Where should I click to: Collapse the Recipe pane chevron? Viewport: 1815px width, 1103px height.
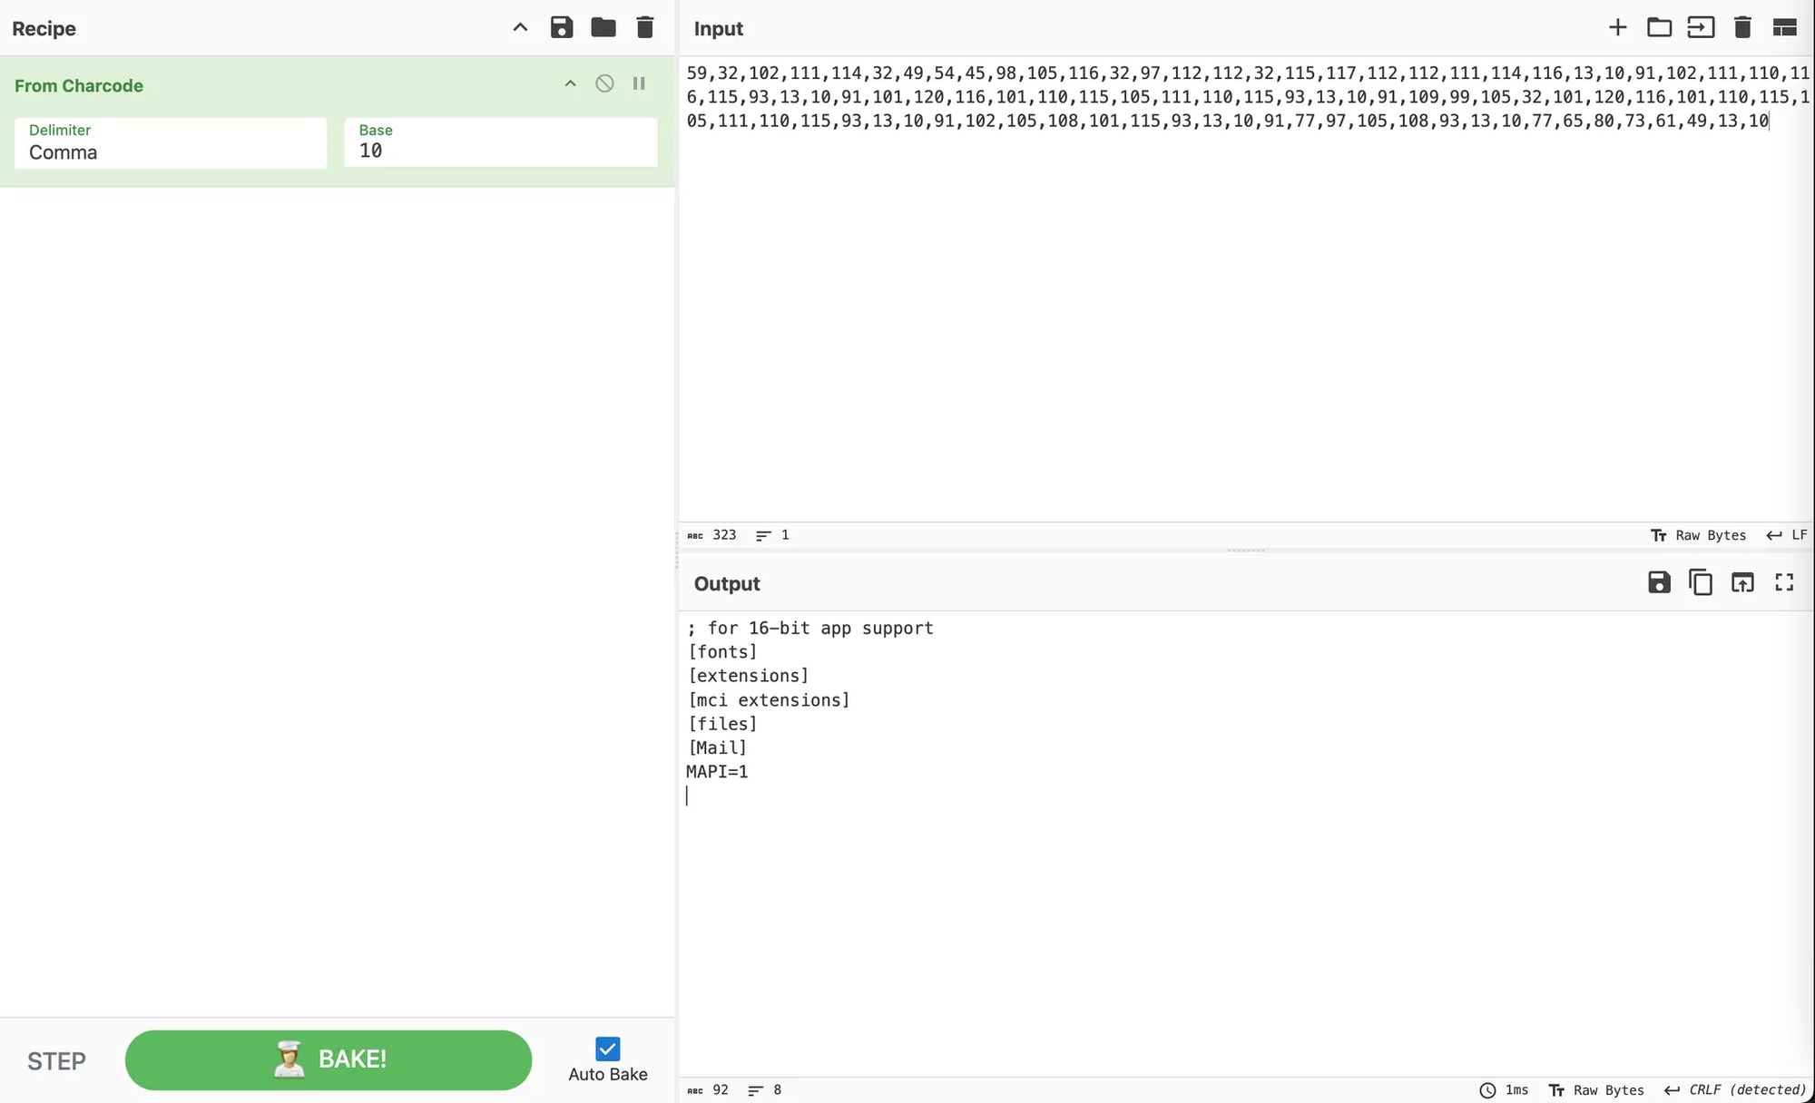pyautogui.click(x=520, y=27)
